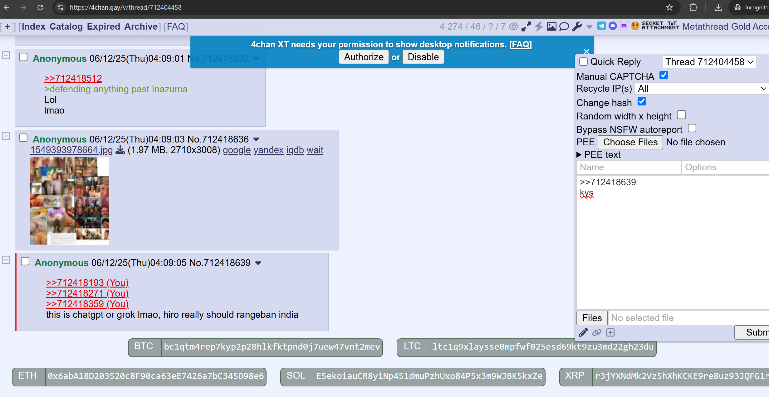The height and width of the screenshot is (397, 769).
Task: Open quote link >>712418271 (You)
Action: 87,293
